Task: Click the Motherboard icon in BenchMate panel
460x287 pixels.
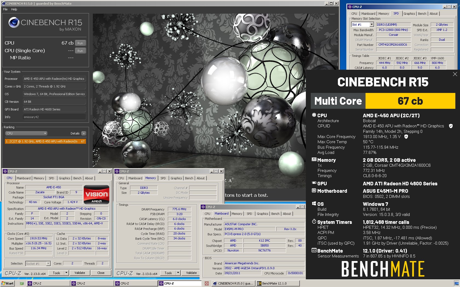Action: coord(314,191)
